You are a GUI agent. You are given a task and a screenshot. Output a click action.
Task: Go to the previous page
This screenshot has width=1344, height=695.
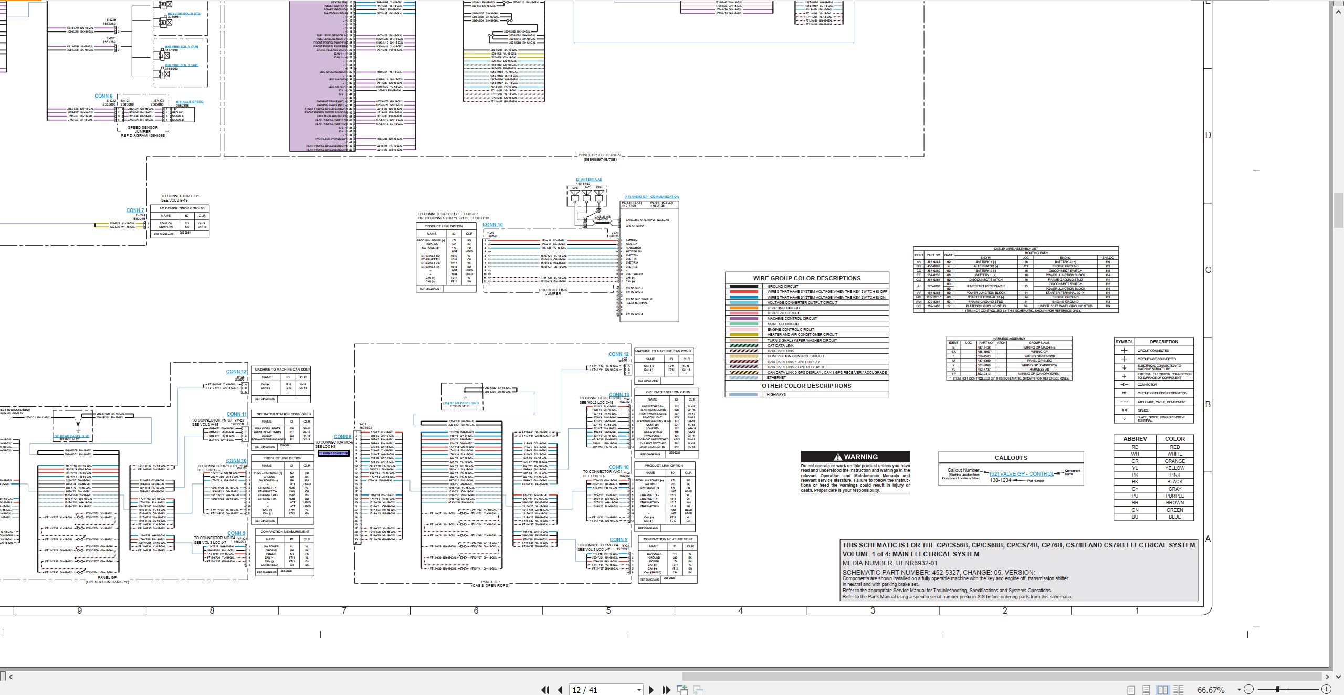560,690
